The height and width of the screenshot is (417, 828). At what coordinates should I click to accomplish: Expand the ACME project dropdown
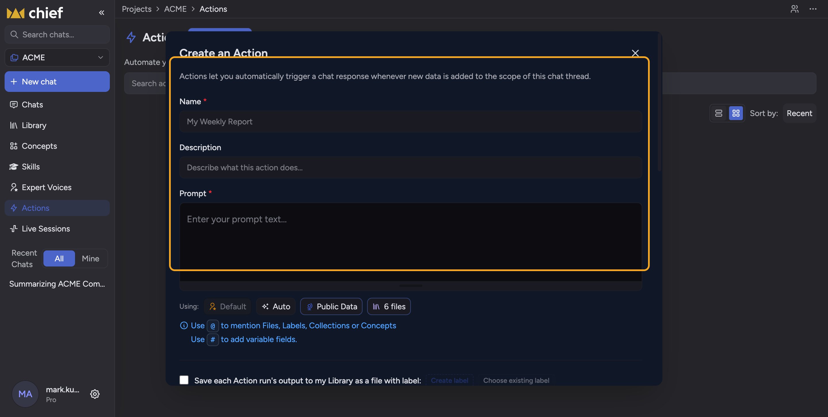point(57,57)
